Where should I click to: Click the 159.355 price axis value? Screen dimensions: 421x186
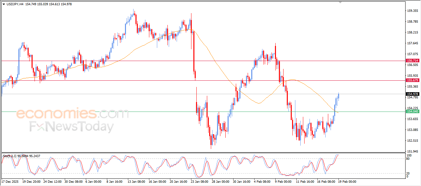tap(412, 11)
